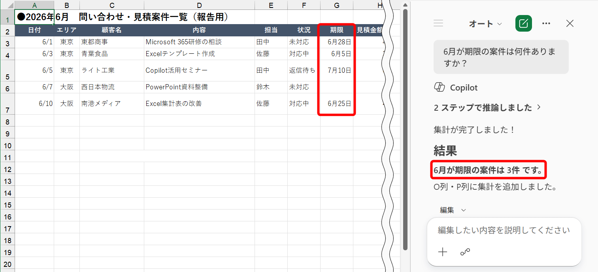The width and height of the screenshot is (598, 272).
Task: Click the cell '東都商事'
Action: [x=111, y=42]
